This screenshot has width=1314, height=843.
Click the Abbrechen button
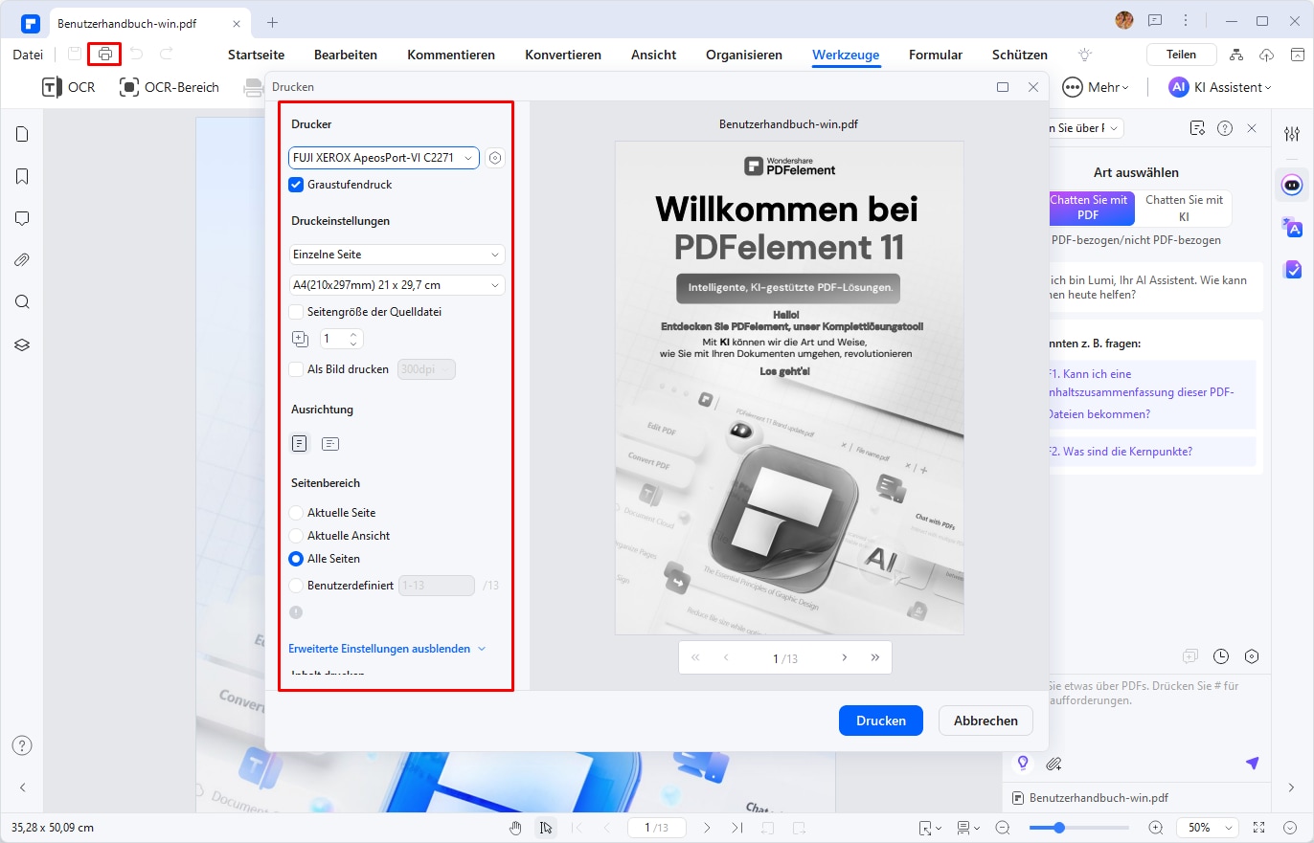[985, 721]
